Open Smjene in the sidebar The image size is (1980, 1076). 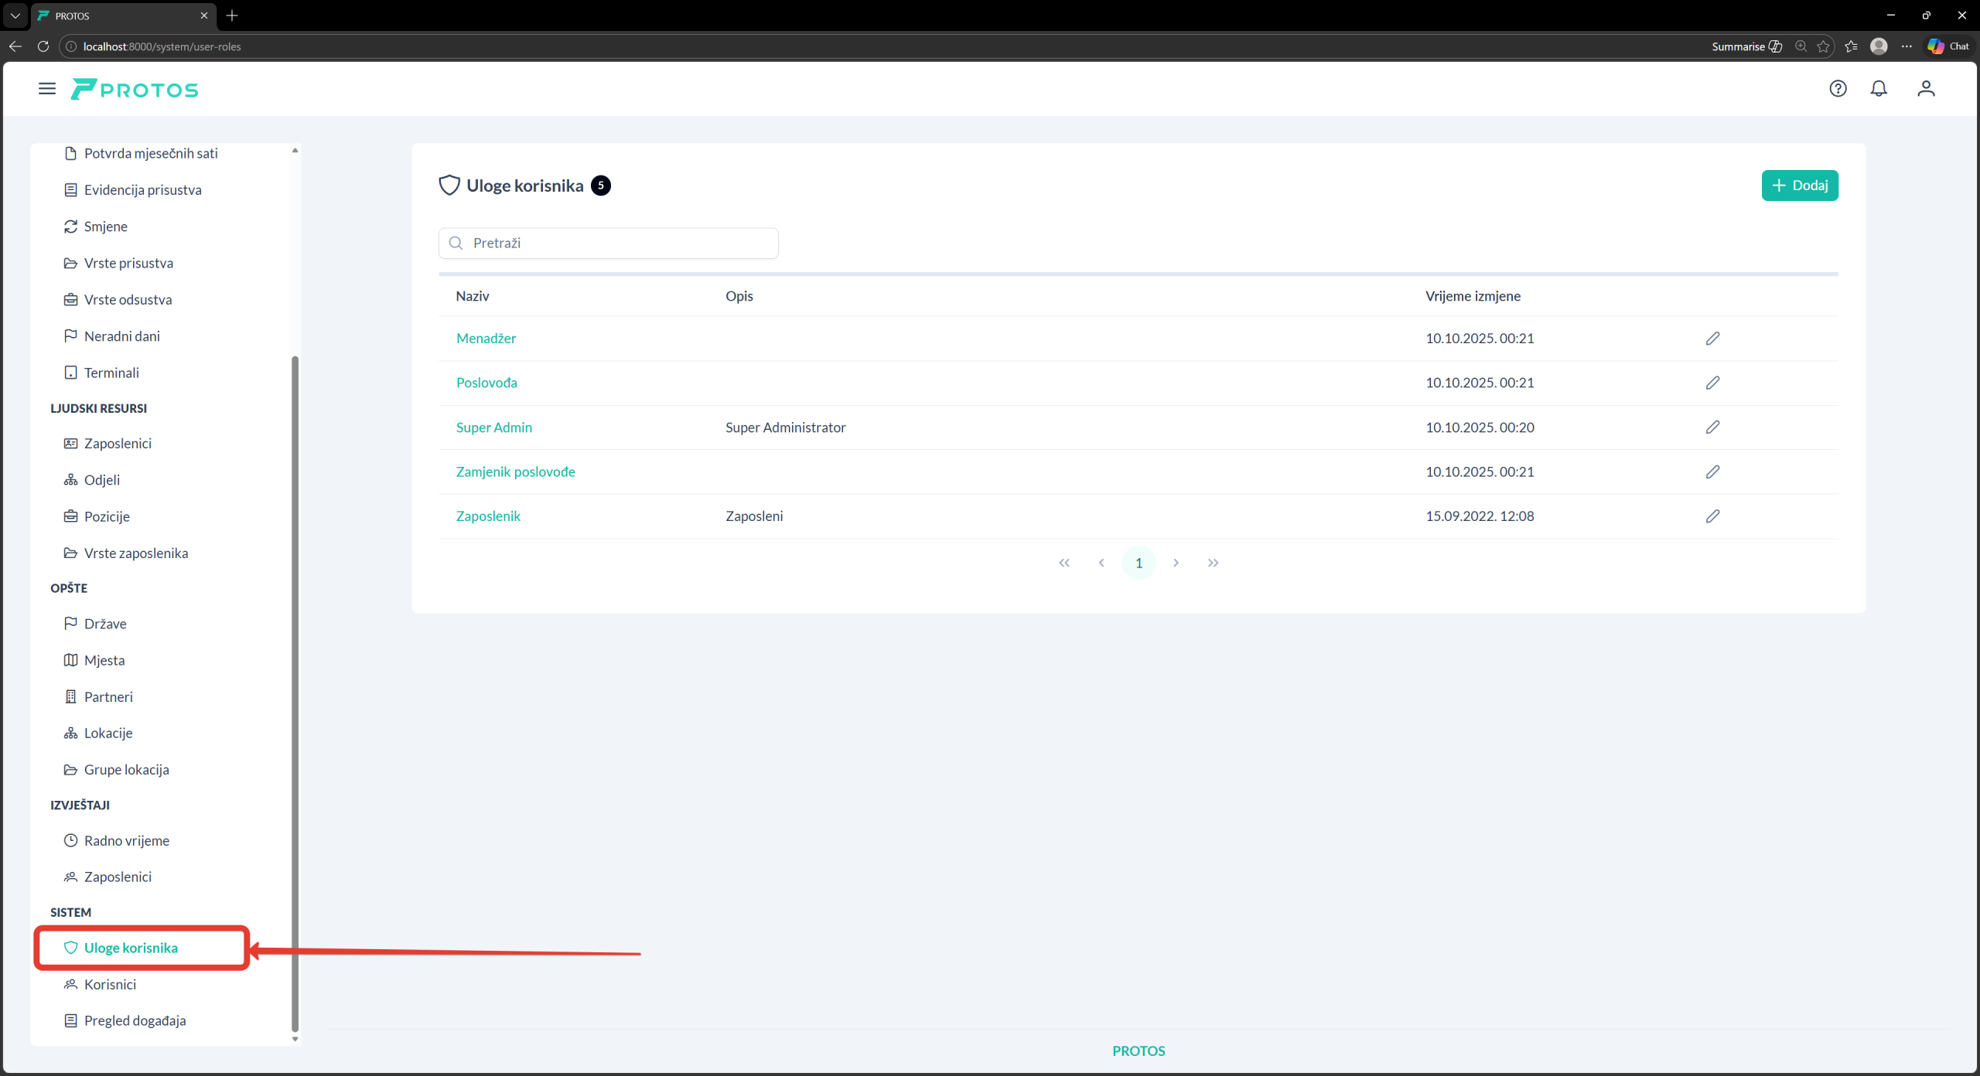point(105,226)
